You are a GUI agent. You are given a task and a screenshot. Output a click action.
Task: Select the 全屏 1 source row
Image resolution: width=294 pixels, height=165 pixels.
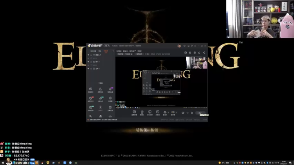(x=101, y=69)
